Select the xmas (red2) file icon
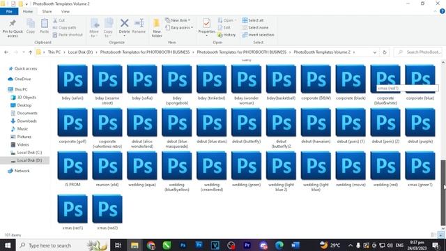This screenshot has height=251, width=446. point(107,209)
